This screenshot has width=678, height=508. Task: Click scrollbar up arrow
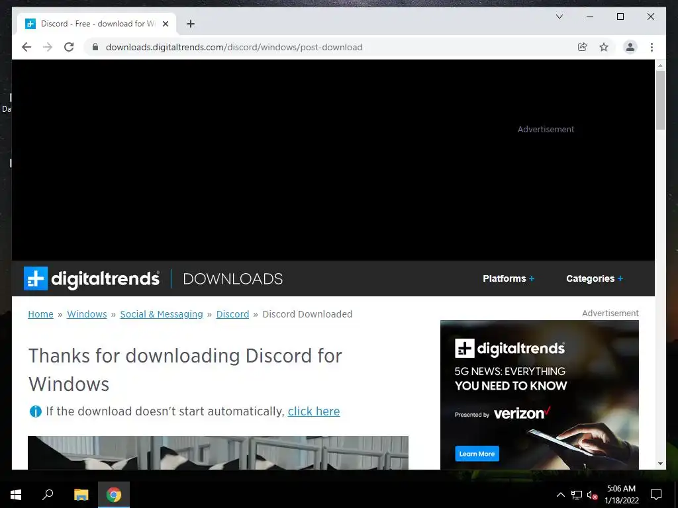[660, 65]
